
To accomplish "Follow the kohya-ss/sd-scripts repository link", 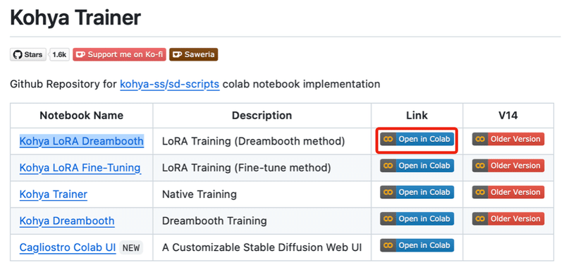I will point(169,84).
